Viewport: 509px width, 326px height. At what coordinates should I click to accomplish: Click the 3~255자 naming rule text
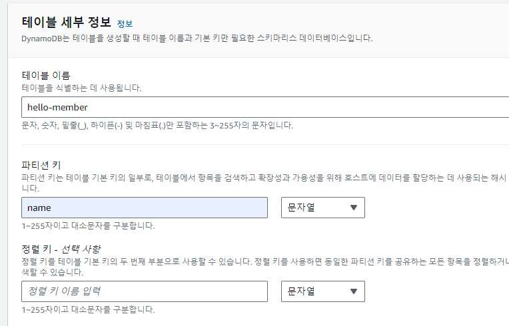click(x=157, y=125)
